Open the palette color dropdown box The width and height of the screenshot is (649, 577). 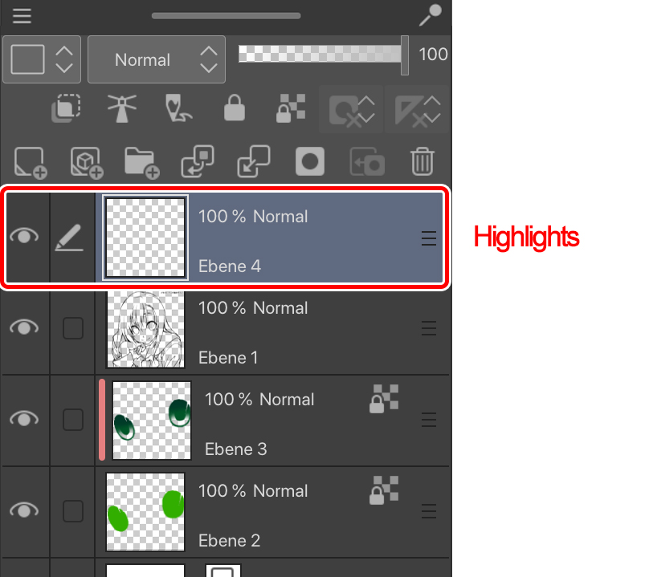(42, 59)
